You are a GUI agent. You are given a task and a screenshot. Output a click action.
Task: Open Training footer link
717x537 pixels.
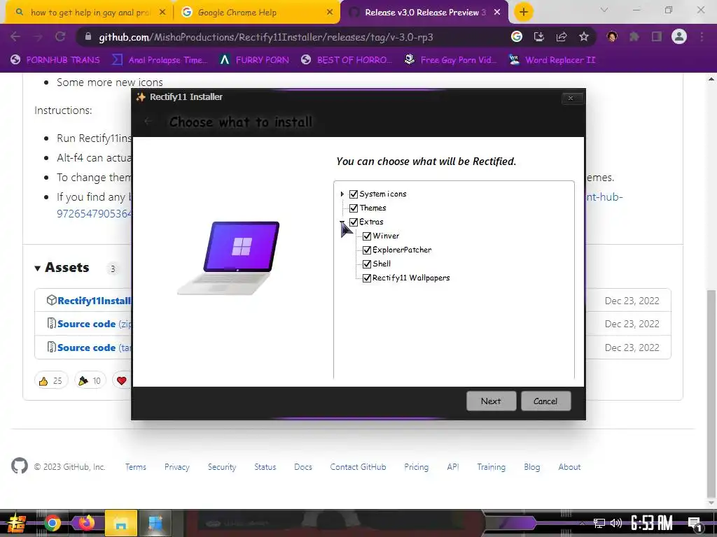492,466
